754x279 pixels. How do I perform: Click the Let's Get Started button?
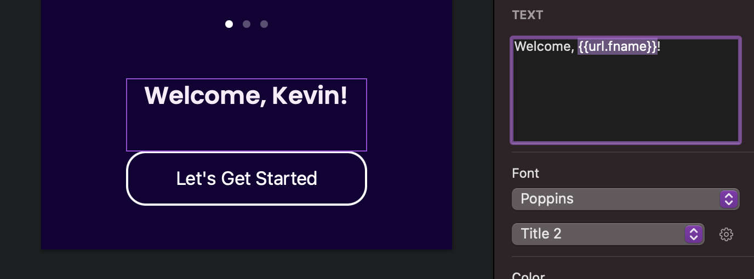247,179
